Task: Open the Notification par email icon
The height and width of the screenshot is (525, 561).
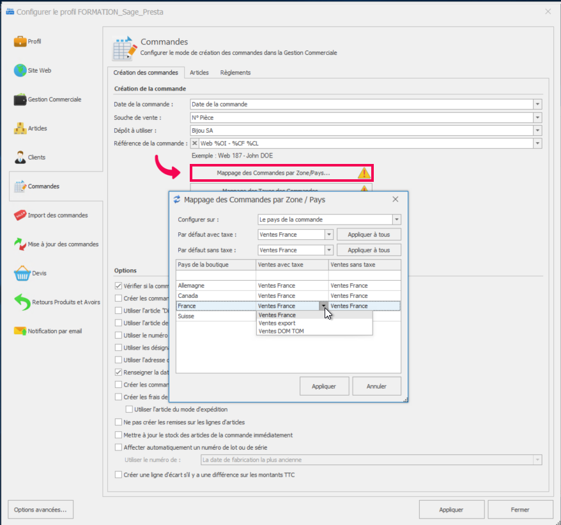Action: (20, 331)
